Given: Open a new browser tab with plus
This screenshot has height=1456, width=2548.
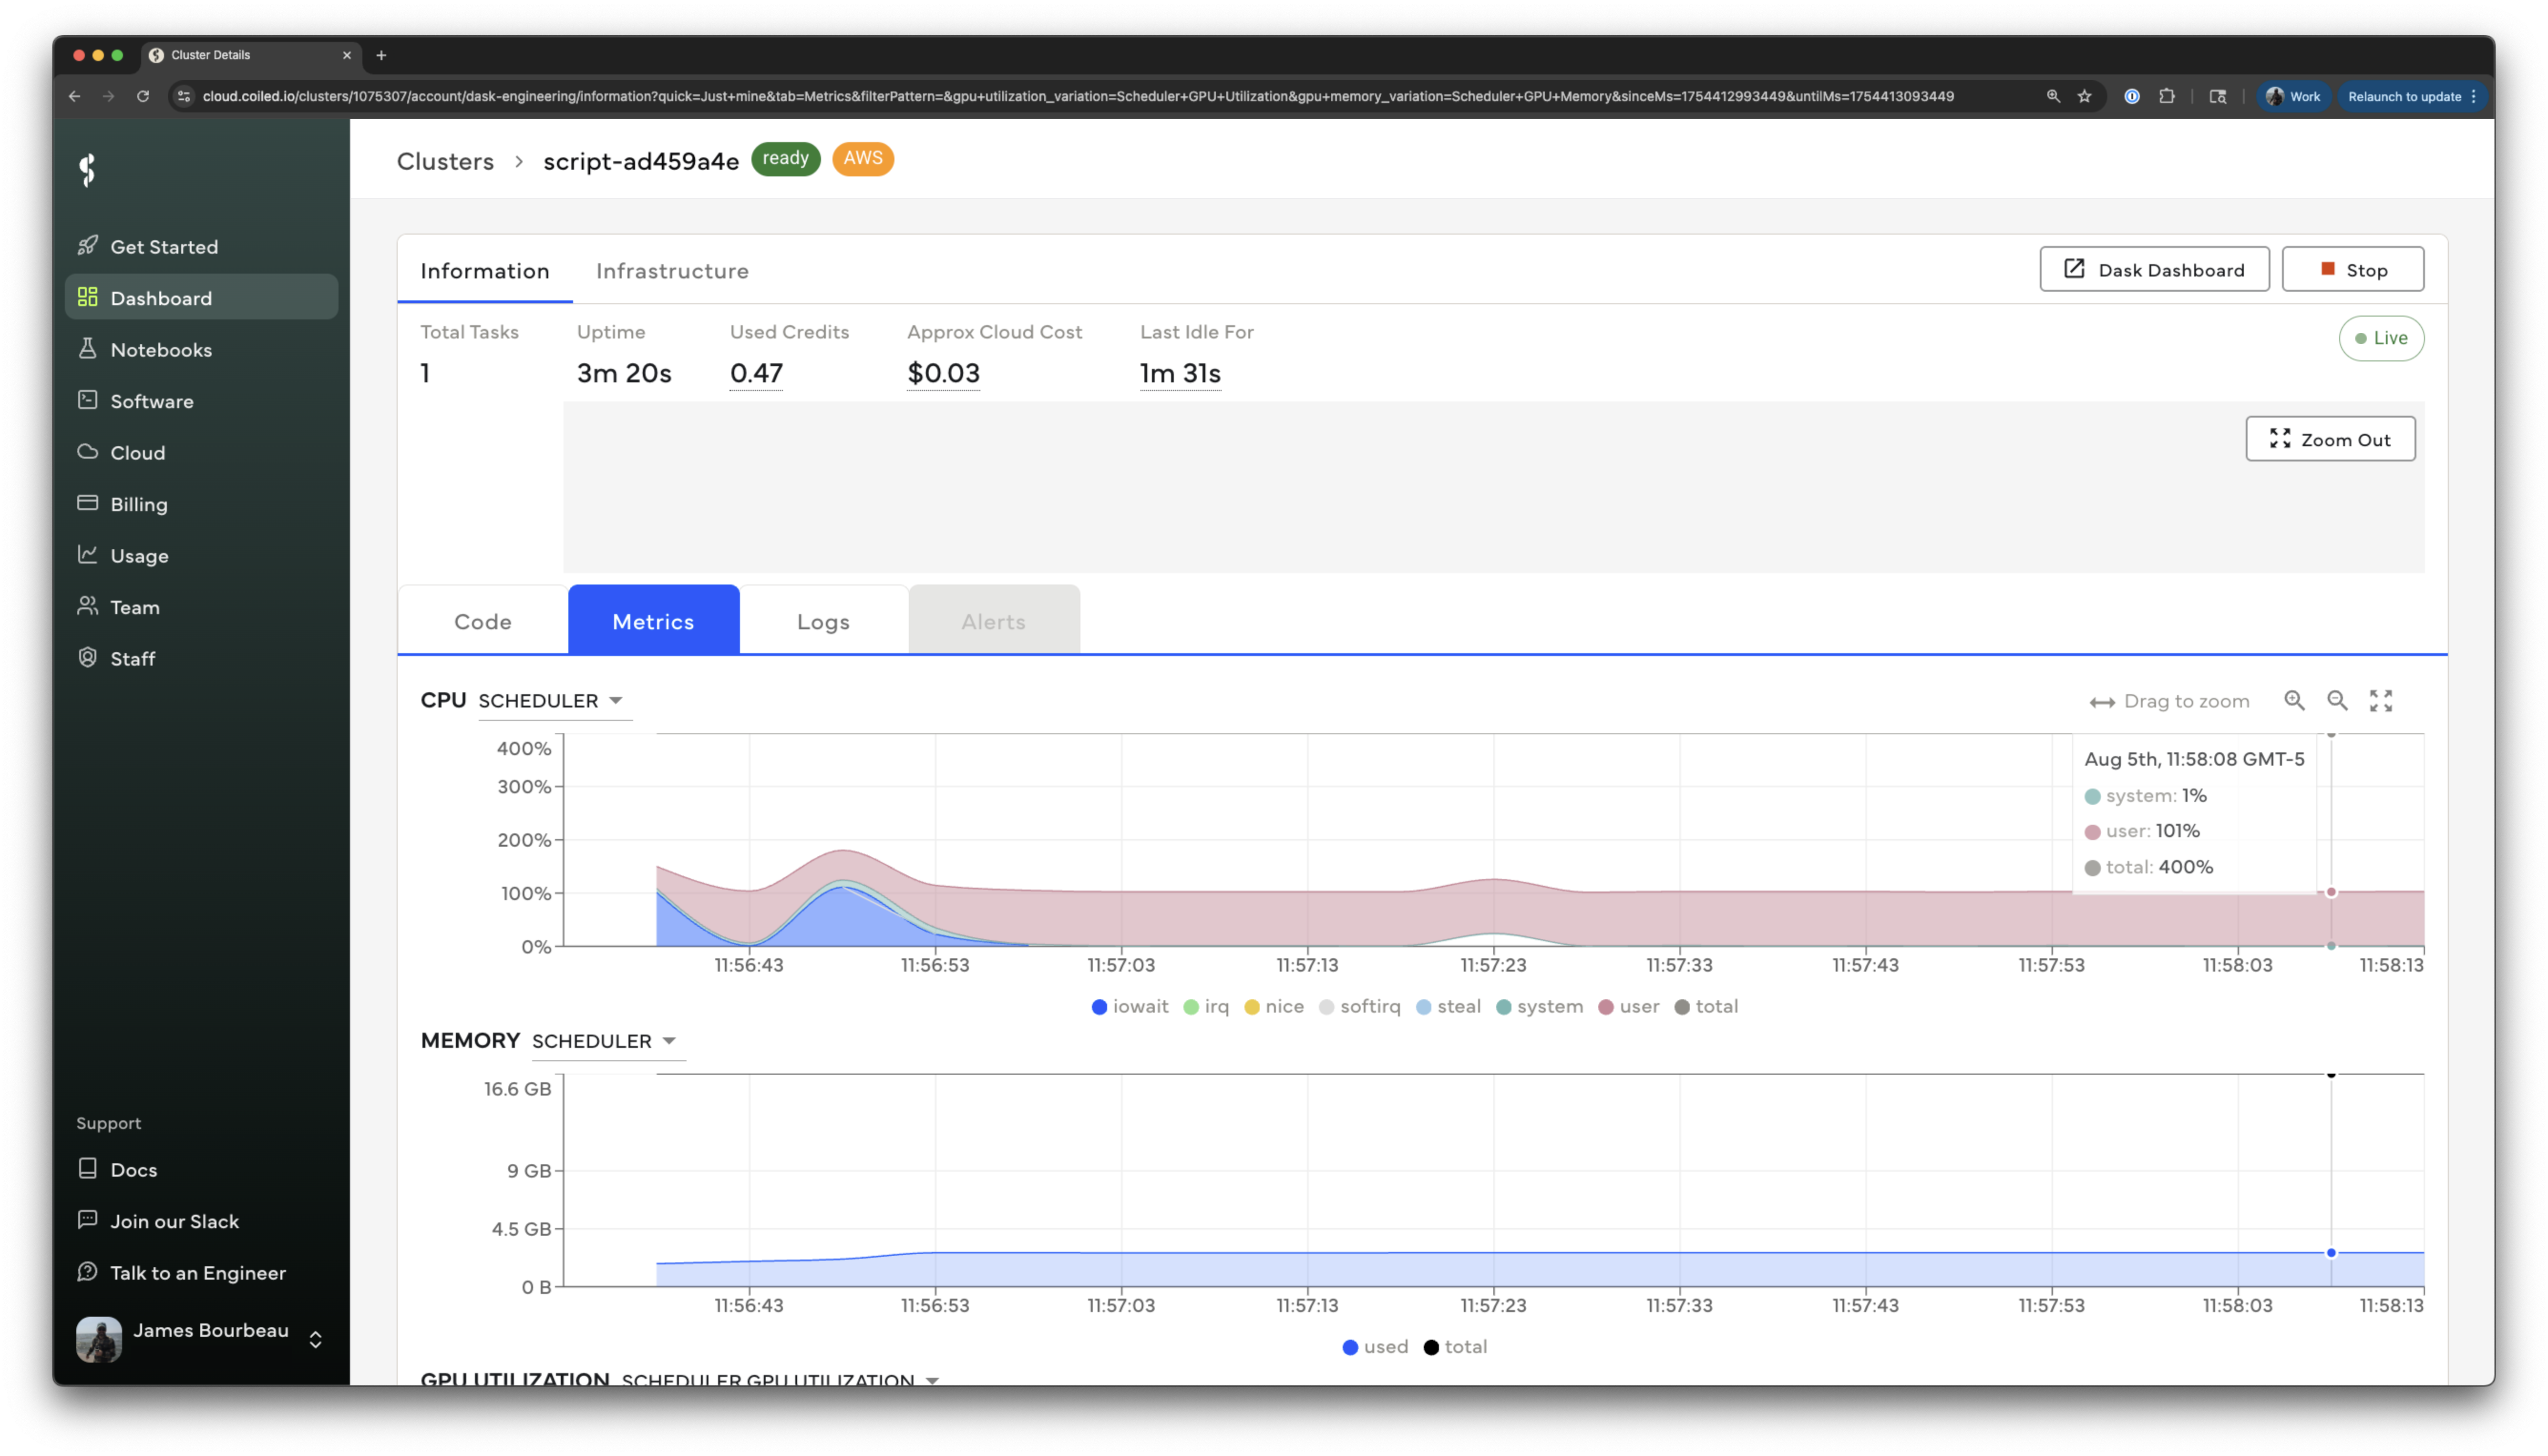Looking at the screenshot, I should pyautogui.click(x=381, y=55).
